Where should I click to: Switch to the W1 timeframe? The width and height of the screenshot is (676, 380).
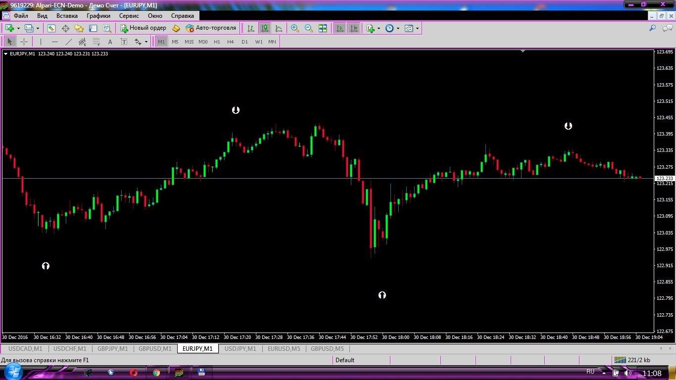(259, 42)
